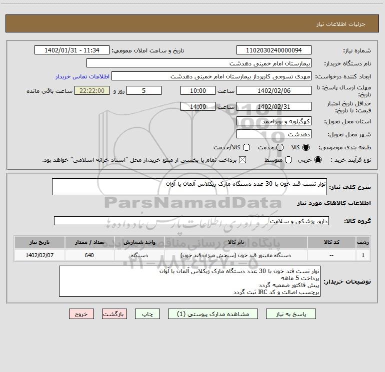This screenshot has height=372, width=385.
Task: Click the price validity date 1402/02/31
Action: [x=274, y=106]
